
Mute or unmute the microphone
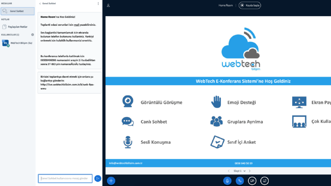(227, 181)
